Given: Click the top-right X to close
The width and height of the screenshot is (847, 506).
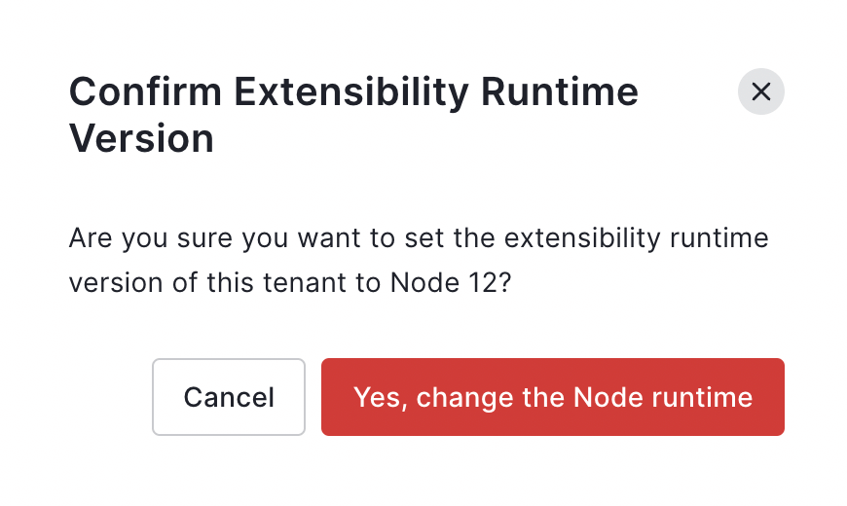Looking at the screenshot, I should click(761, 91).
